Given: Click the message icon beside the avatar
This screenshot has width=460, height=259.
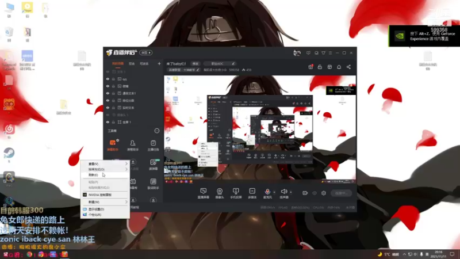Looking at the screenshot, I should click(x=308, y=53).
